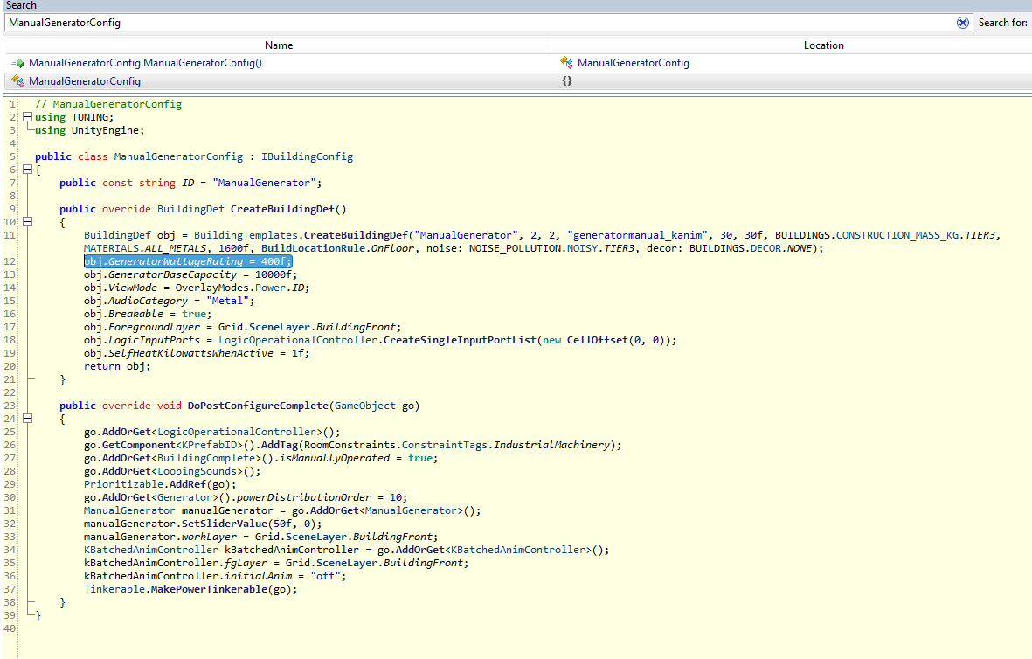Click the highlighted GeneratorWattageRating line
1032x659 pixels.
point(188,261)
